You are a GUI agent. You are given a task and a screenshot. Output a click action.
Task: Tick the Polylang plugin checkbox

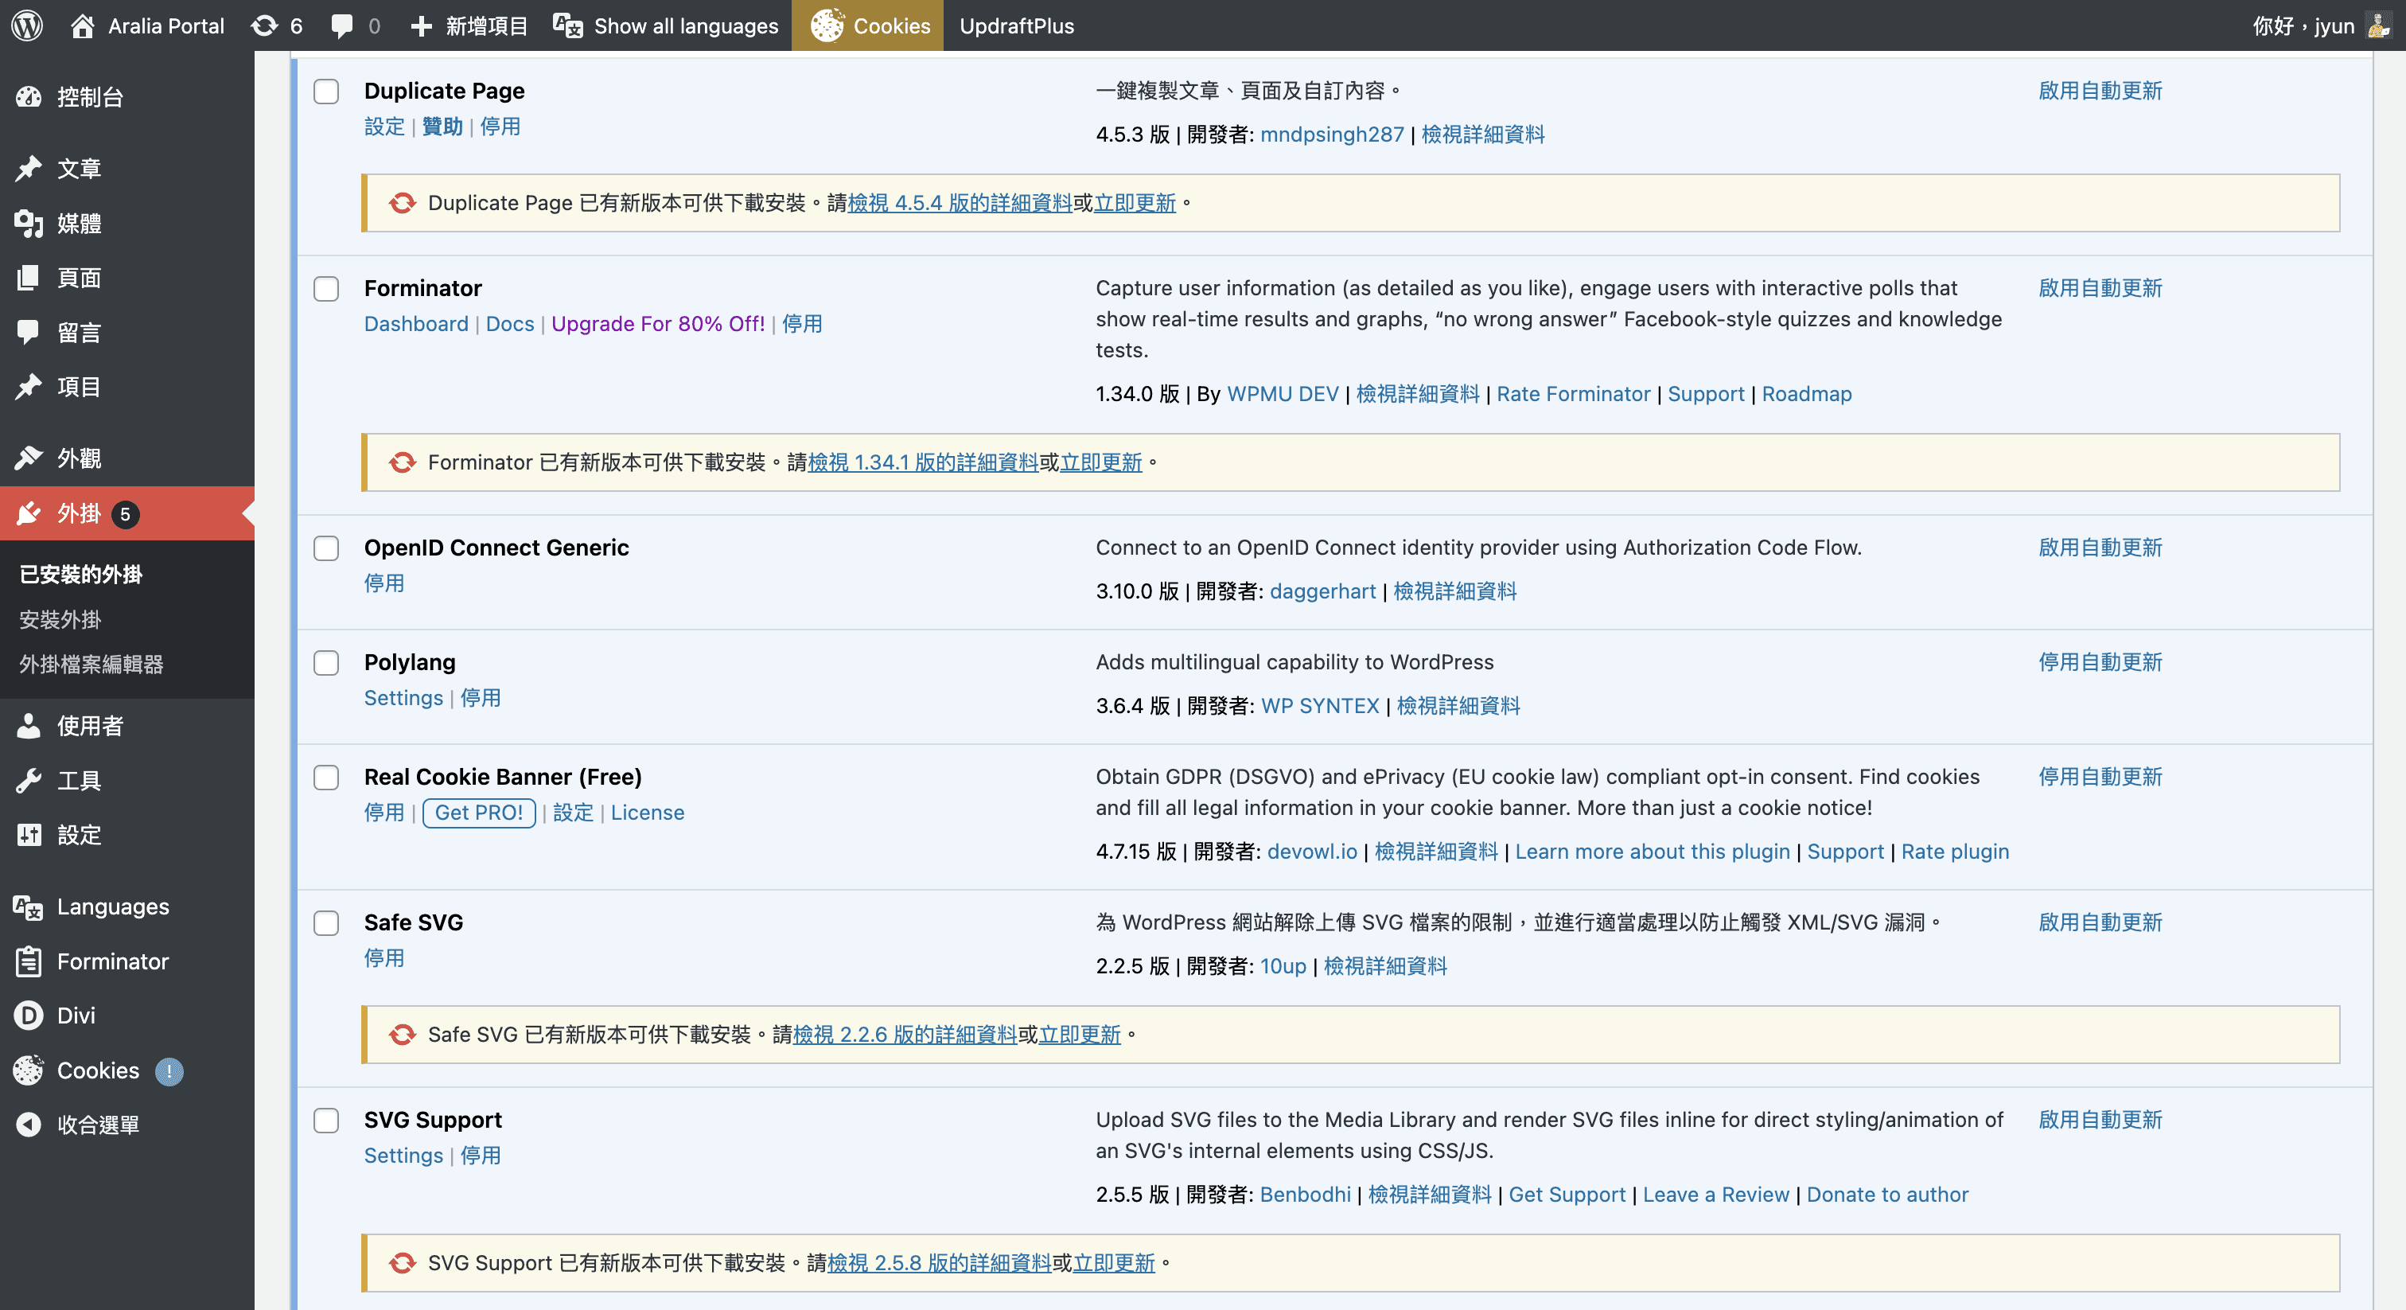326,664
